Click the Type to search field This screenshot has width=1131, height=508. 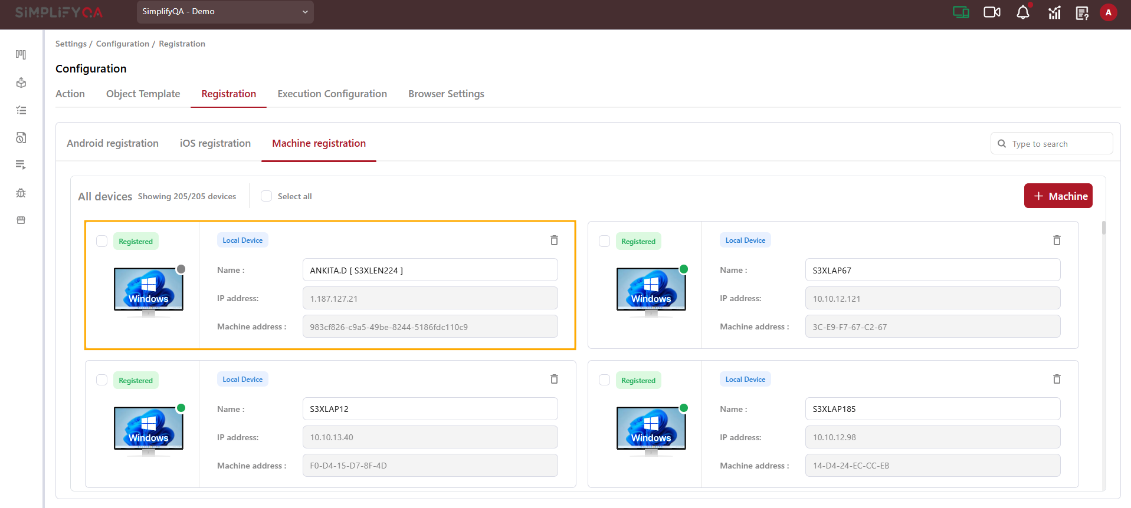click(x=1051, y=143)
